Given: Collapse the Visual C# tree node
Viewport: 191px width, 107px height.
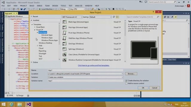Looking at the screenshot, I should pyautogui.click(x=35, y=30).
